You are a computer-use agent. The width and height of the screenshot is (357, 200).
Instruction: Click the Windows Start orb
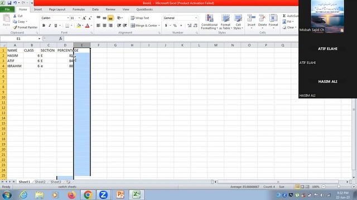coord(7,195)
